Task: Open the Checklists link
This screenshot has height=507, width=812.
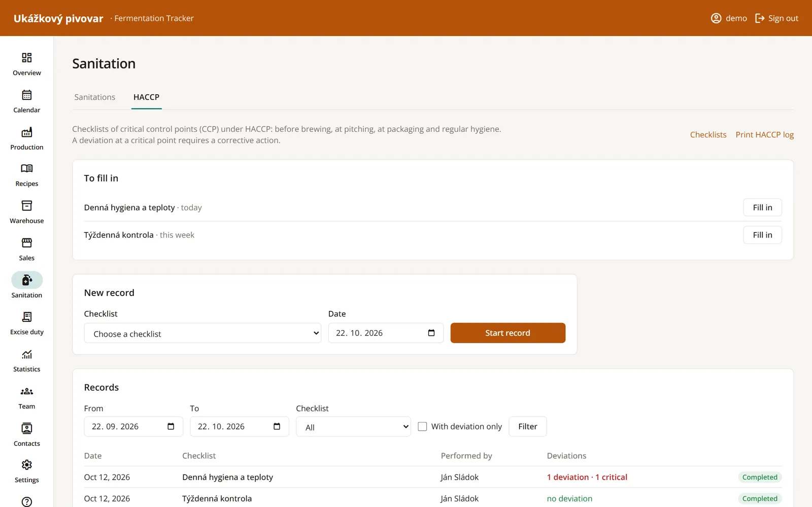Action: click(x=708, y=135)
